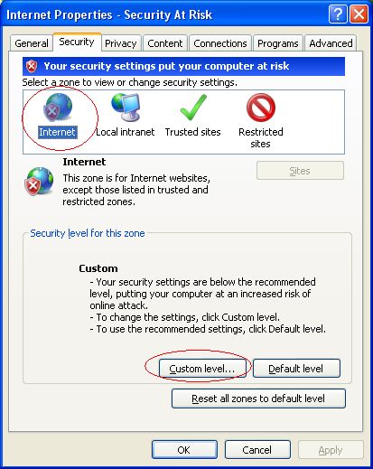This screenshot has width=373, height=469.
Task: Click the Default level button
Action: click(296, 369)
